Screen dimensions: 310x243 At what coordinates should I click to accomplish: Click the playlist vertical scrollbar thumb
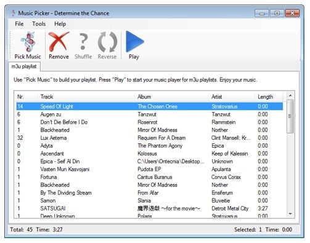pos(290,116)
